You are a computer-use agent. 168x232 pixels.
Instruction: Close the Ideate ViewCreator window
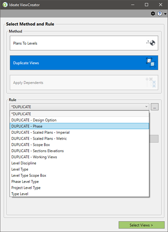click(161, 5)
